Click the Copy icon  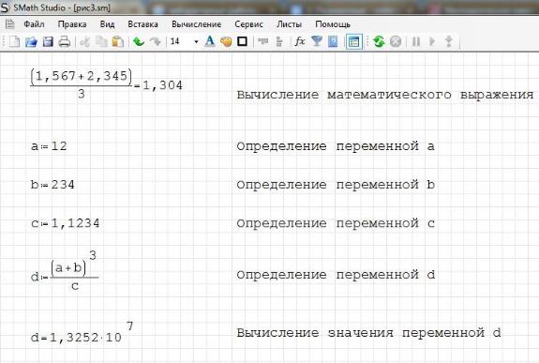(x=101, y=41)
